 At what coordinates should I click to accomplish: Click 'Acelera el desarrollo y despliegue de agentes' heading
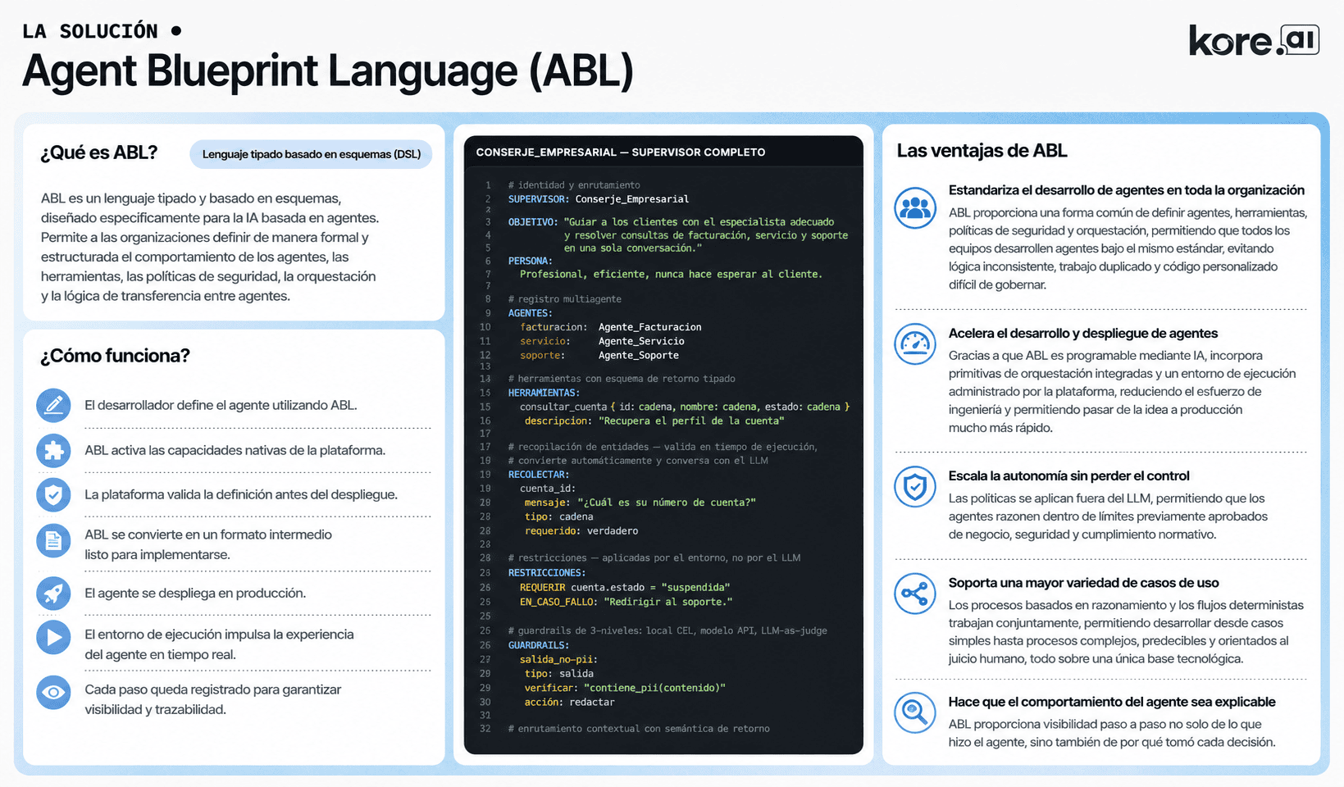(1083, 333)
